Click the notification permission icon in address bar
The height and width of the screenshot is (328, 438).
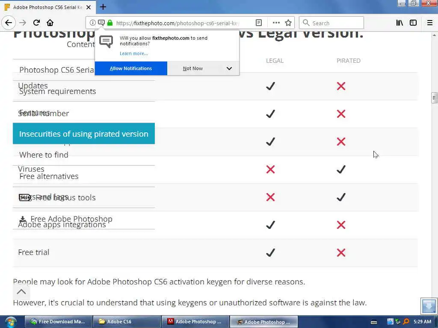point(101,23)
